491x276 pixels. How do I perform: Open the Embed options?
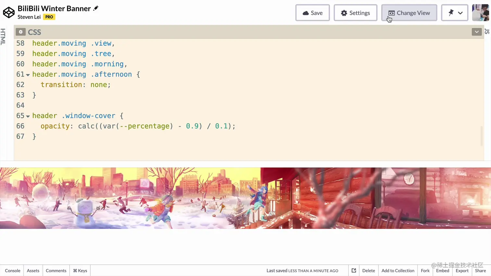coord(443,270)
